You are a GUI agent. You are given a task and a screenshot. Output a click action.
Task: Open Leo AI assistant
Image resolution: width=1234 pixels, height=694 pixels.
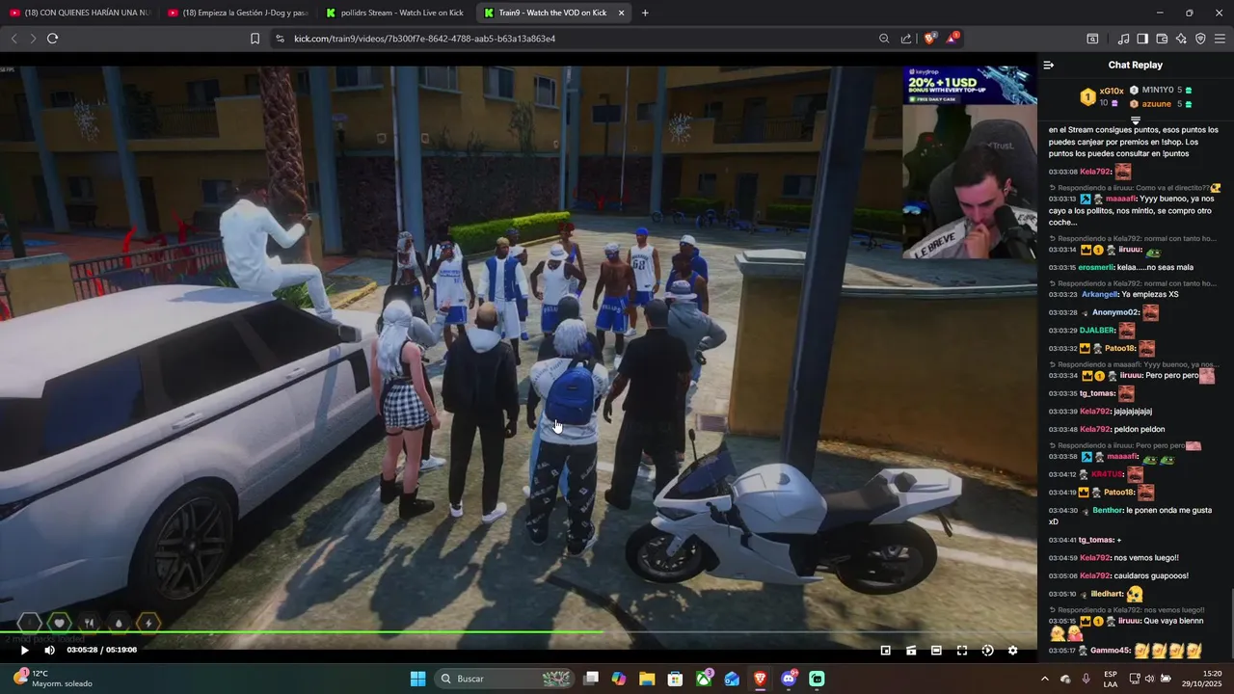pyautogui.click(x=1181, y=39)
